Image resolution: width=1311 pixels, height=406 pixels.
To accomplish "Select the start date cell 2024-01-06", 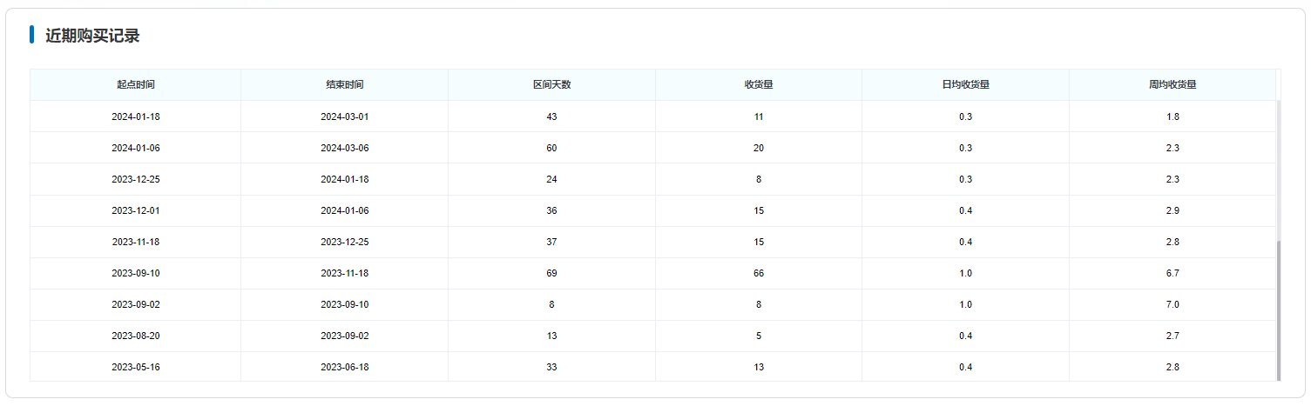I will tap(136, 148).
